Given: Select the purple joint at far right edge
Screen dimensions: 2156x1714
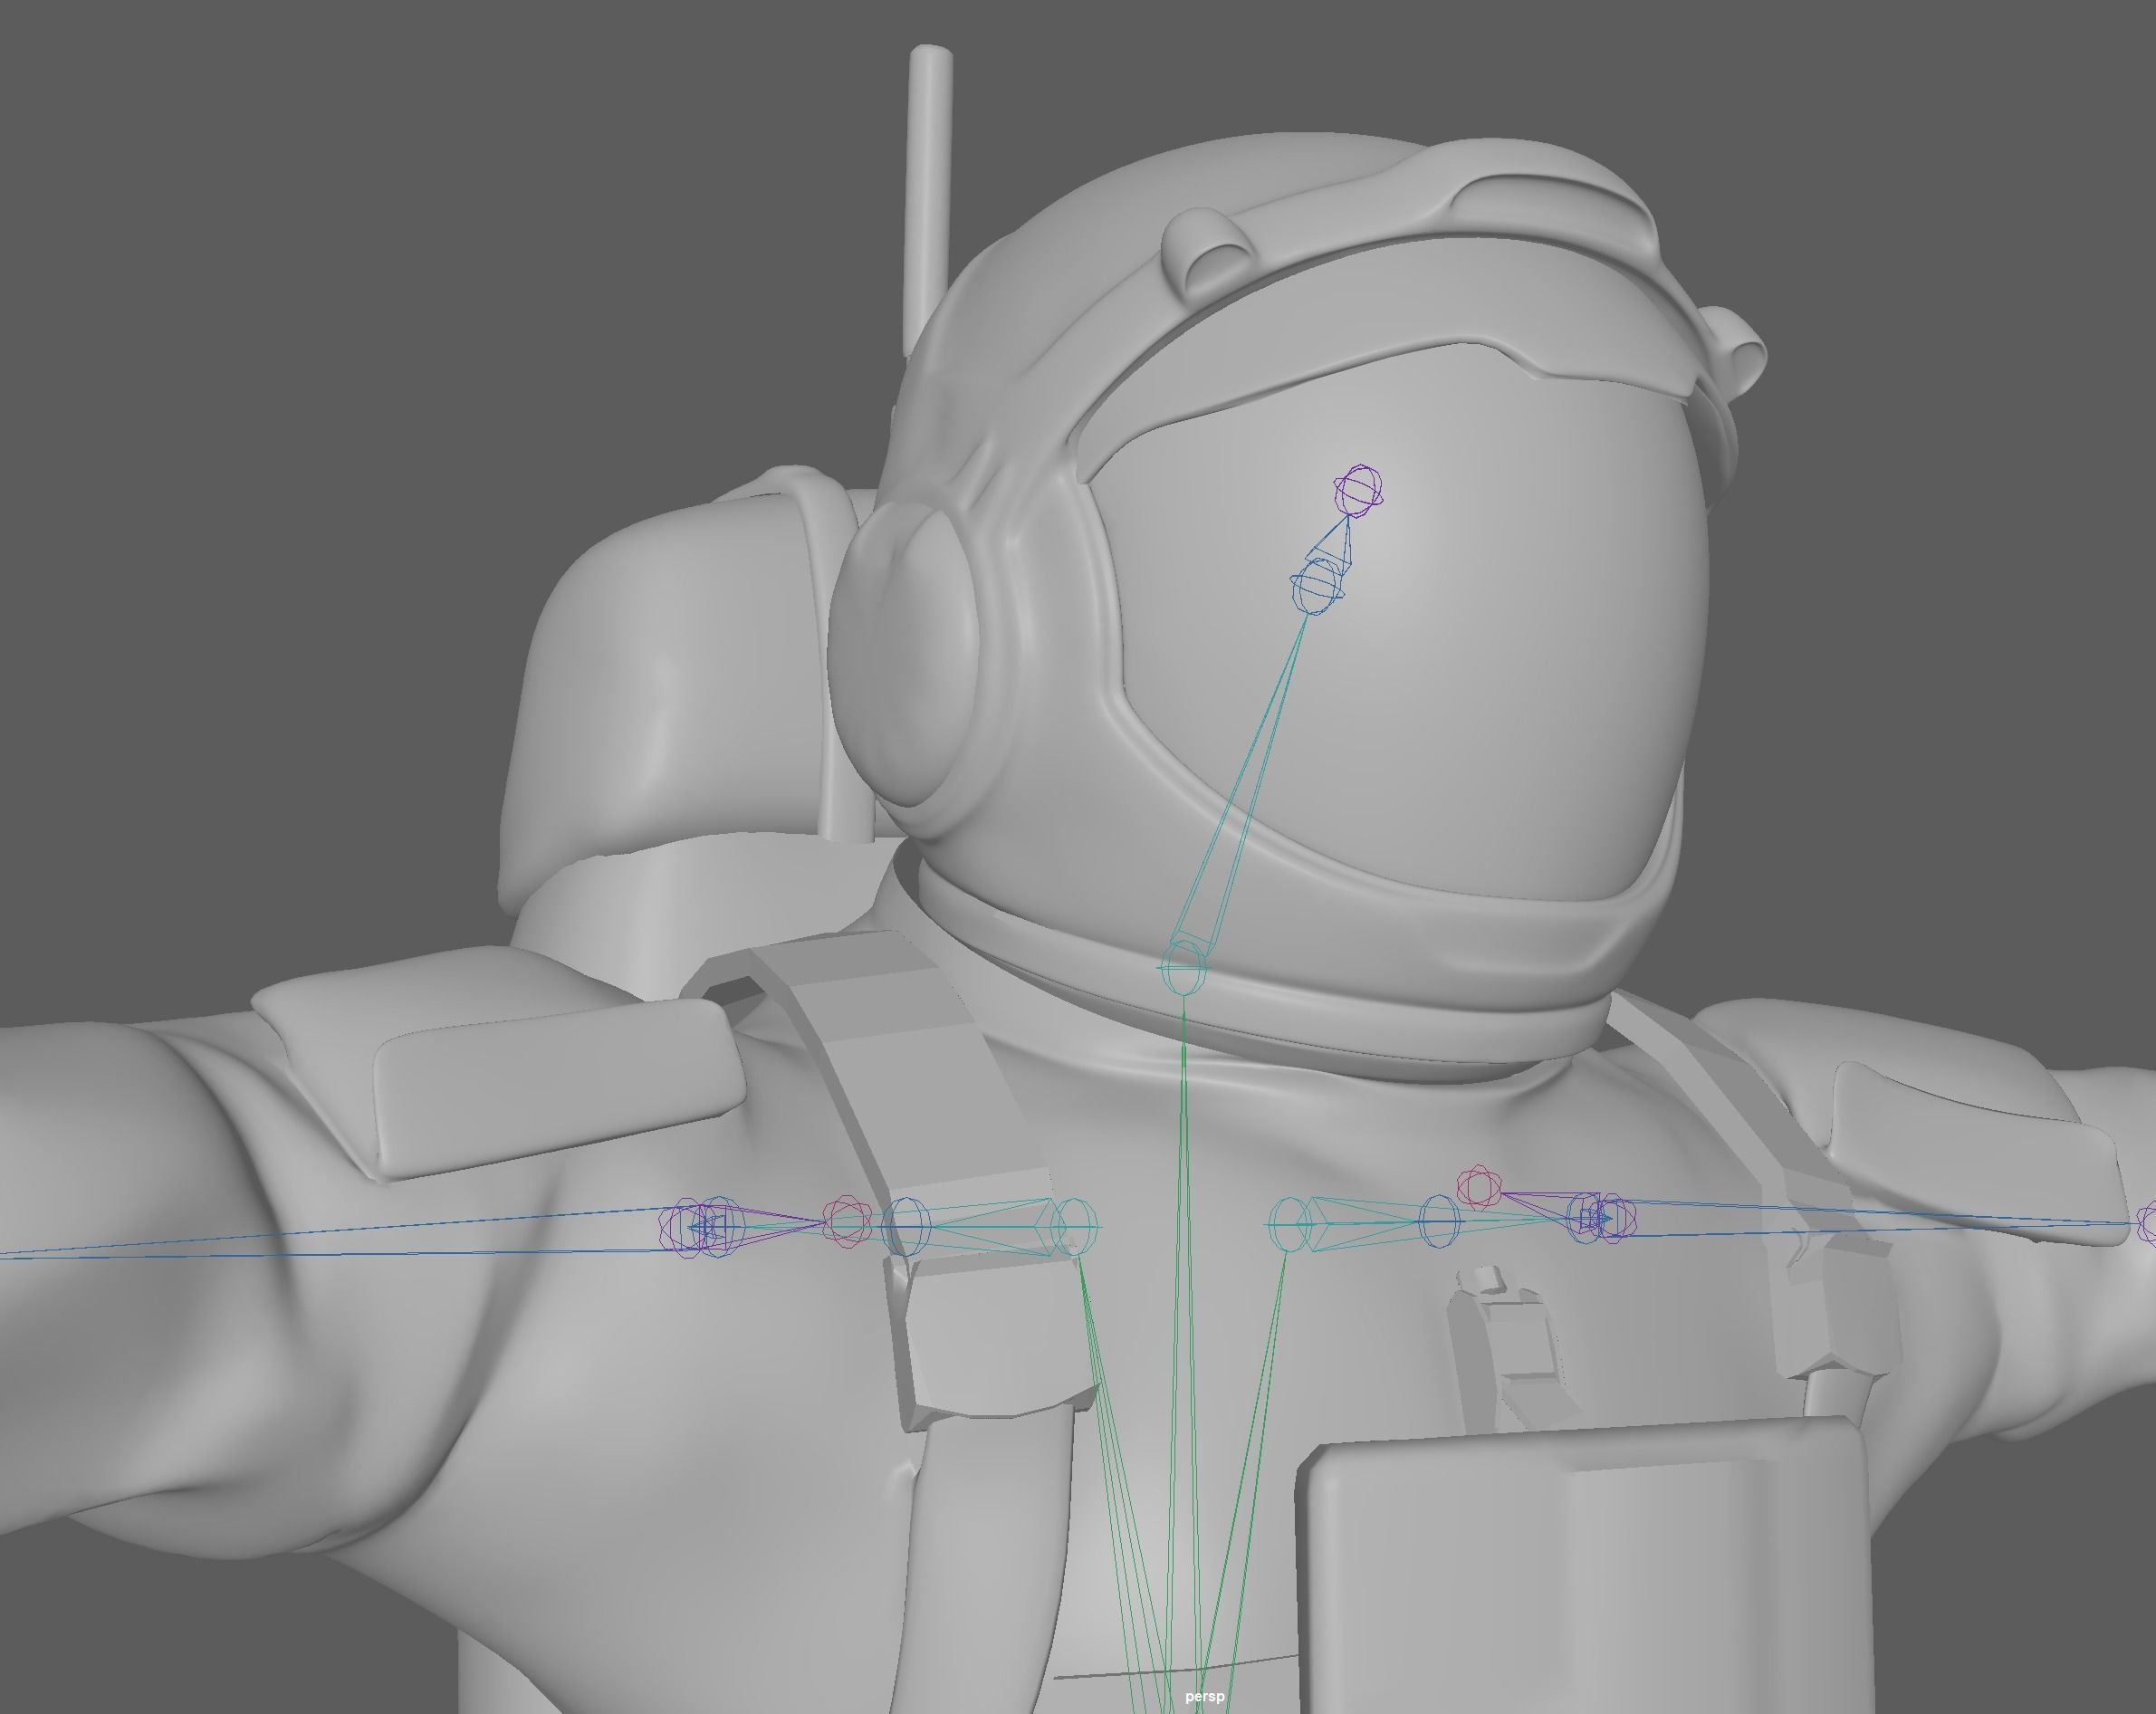Looking at the screenshot, I should (2147, 1224).
